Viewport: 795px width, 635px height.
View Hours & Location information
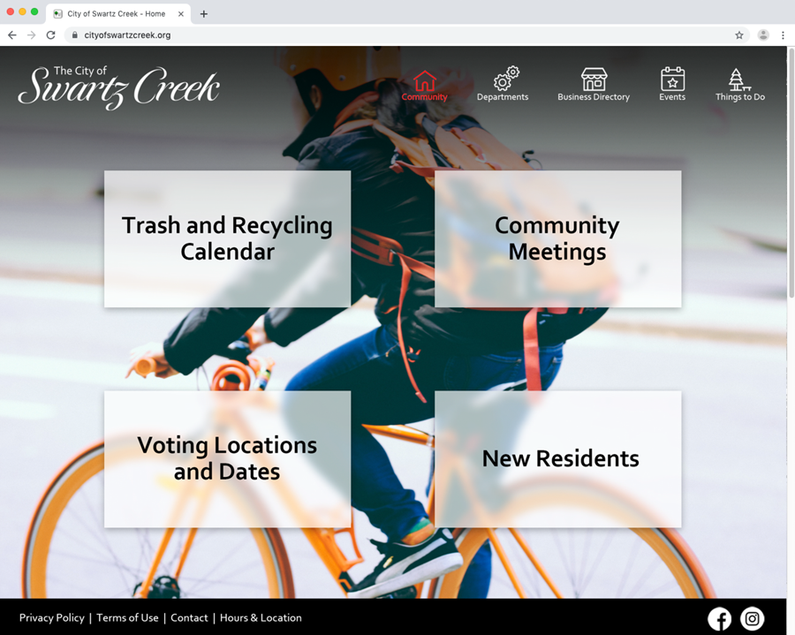[x=261, y=618]
